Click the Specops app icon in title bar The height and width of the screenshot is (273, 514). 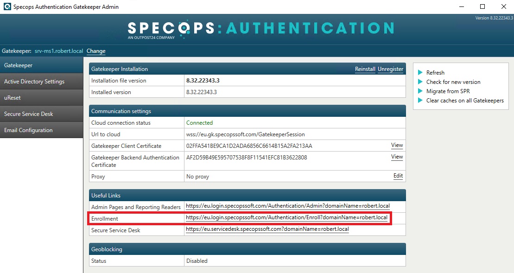coord(7,6)
